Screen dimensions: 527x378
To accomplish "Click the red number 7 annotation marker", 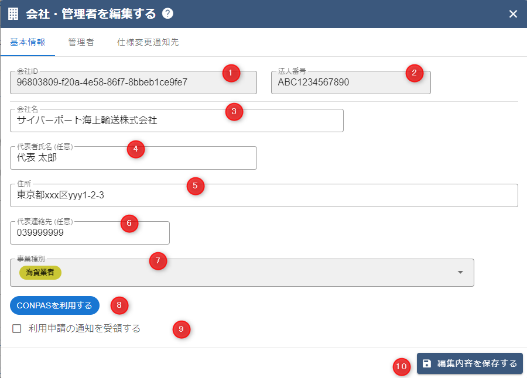I will [158, 261].
